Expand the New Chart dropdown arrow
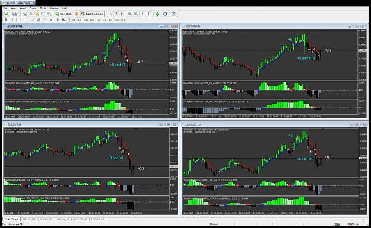 pos(9,14)
